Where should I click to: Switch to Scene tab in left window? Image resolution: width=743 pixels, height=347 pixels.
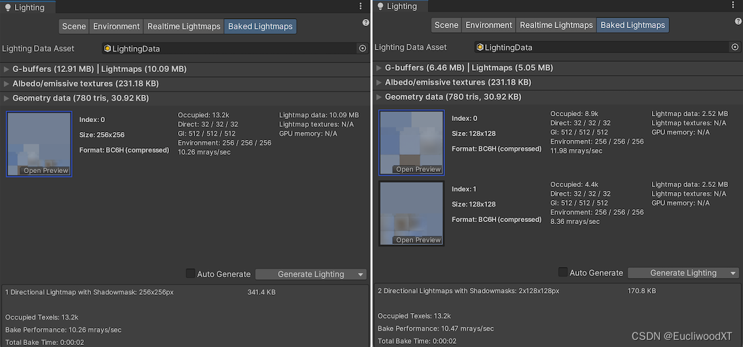coord(74,27)
